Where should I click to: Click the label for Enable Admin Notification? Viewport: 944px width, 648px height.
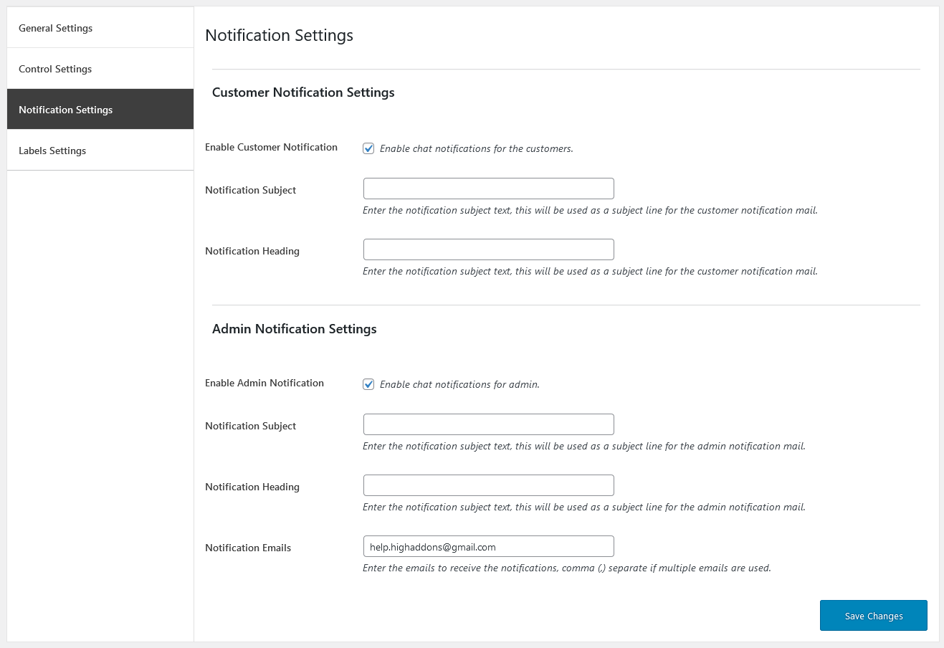coord(264,383)
